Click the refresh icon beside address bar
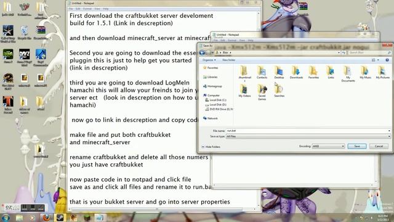The image size is (394, 222). 344,52
